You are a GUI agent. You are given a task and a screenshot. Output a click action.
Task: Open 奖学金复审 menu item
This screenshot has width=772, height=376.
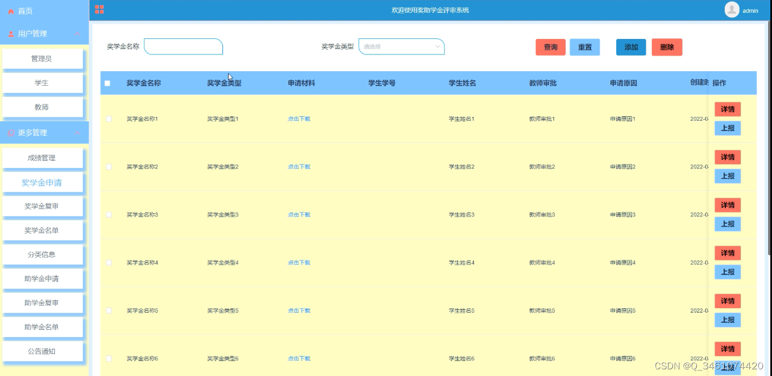42,206
